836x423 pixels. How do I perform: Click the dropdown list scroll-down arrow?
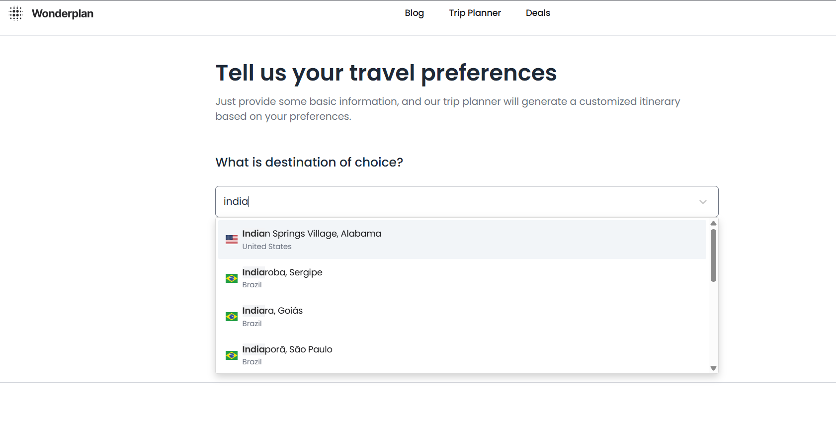pyautogui.click(x=713, y=368)
